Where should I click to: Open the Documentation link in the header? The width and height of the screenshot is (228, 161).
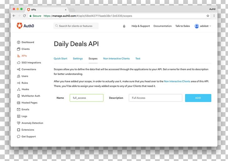pyautogui.click(x=162, y=26)
